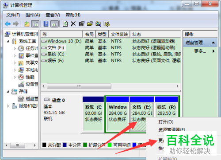
Task: Click the 类型 column header
Action: click(x=102, y=34)
